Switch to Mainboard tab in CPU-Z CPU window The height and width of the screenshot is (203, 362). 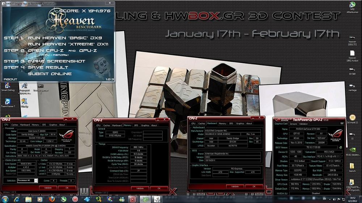[x=25, y=125]
